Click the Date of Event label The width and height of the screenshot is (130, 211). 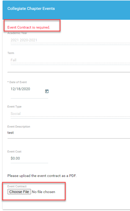pyautogui.click(x=18, y=82)
